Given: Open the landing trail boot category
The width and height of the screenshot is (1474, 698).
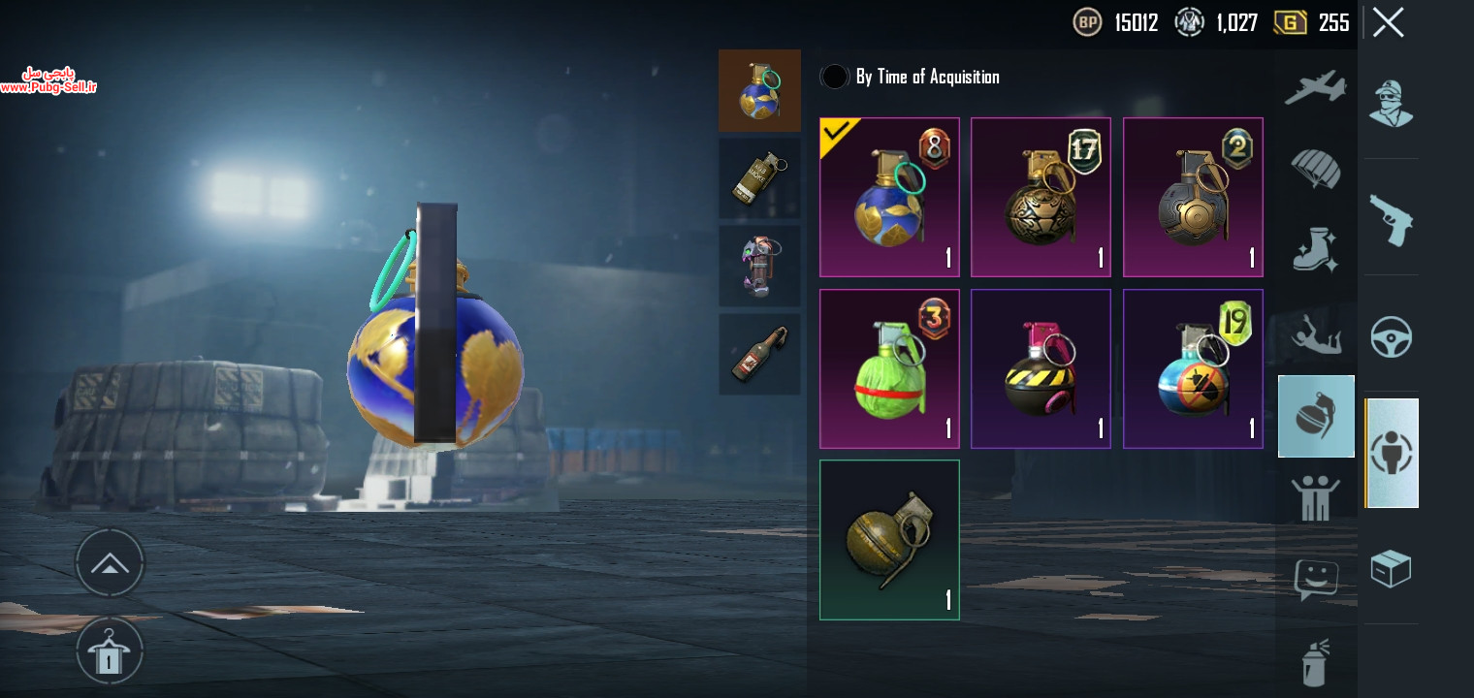Looking at the screenshot, I should point(1316,249).
